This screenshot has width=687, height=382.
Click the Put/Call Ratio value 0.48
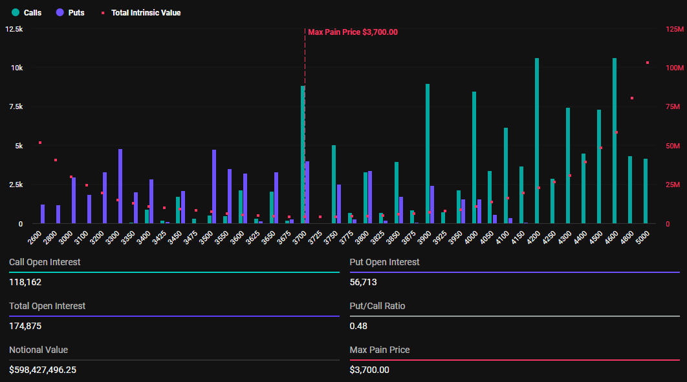pyautogui.click(x=358, y=326)
